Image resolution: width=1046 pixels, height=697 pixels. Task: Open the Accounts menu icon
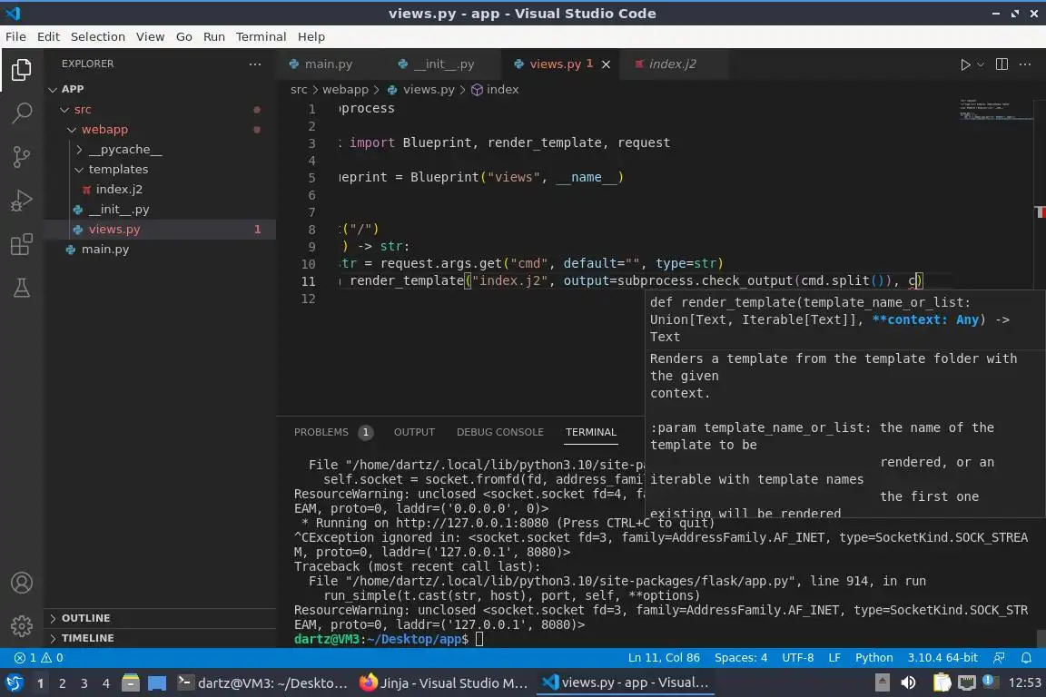[x=22, y=583]
